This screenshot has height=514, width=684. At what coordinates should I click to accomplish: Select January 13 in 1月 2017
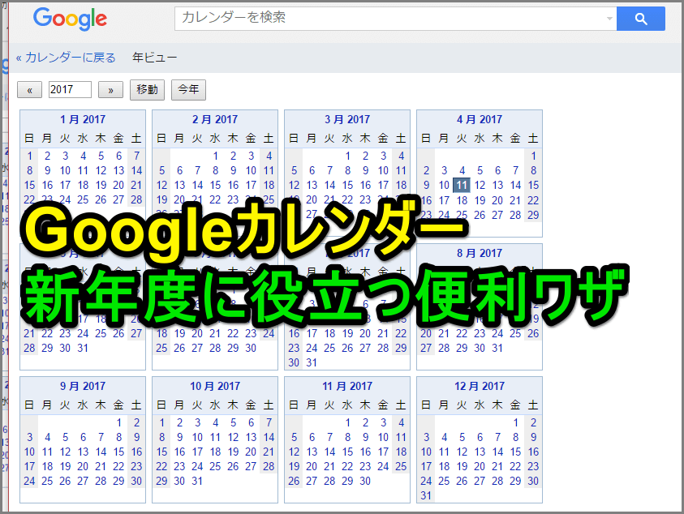(x=118, y=171)
